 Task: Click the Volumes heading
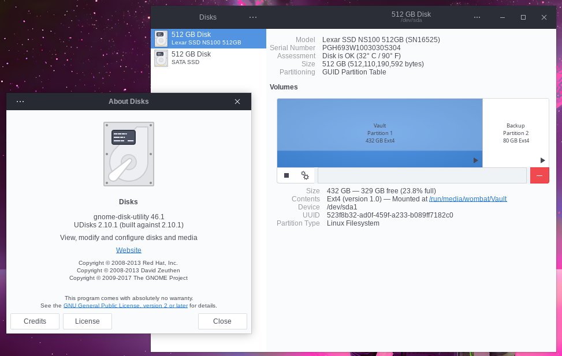(x=284, y=87)
